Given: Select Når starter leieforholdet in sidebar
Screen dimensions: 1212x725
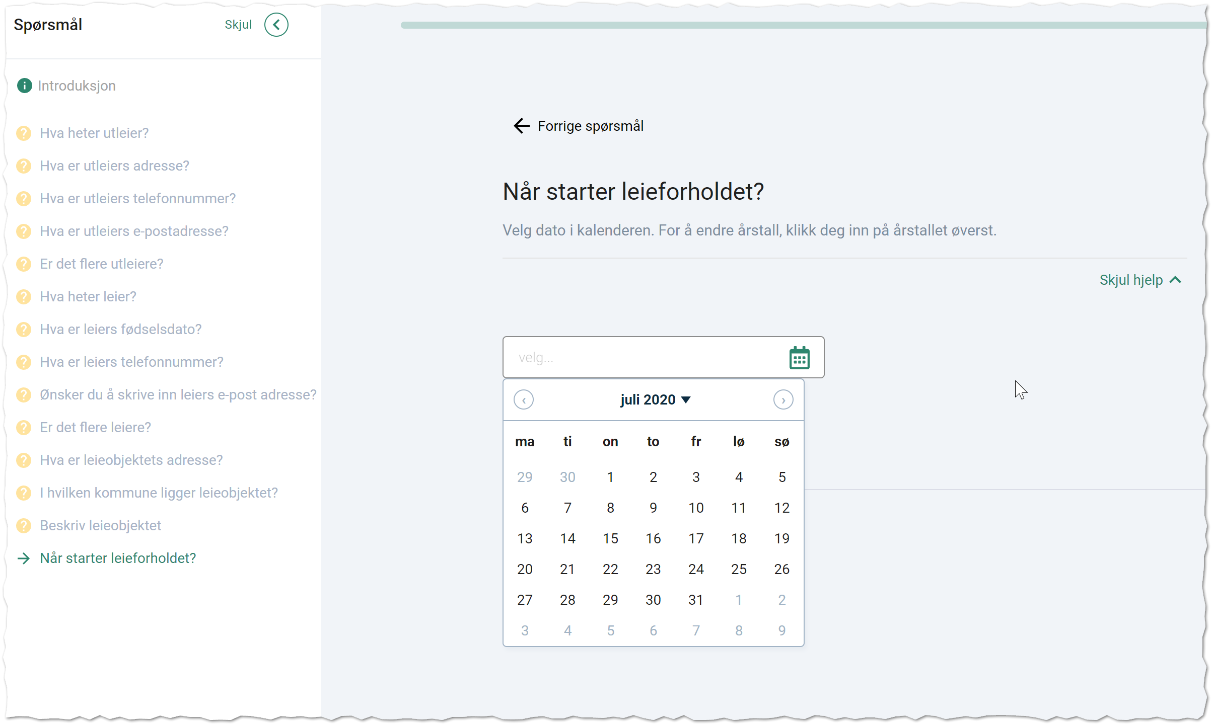Looking at the screenshot, I should (x=117, y=558).
